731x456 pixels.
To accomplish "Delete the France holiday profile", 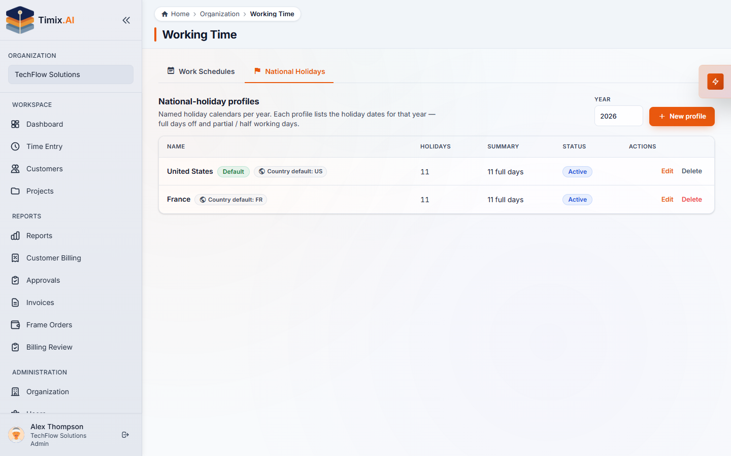I will (691, 200).
